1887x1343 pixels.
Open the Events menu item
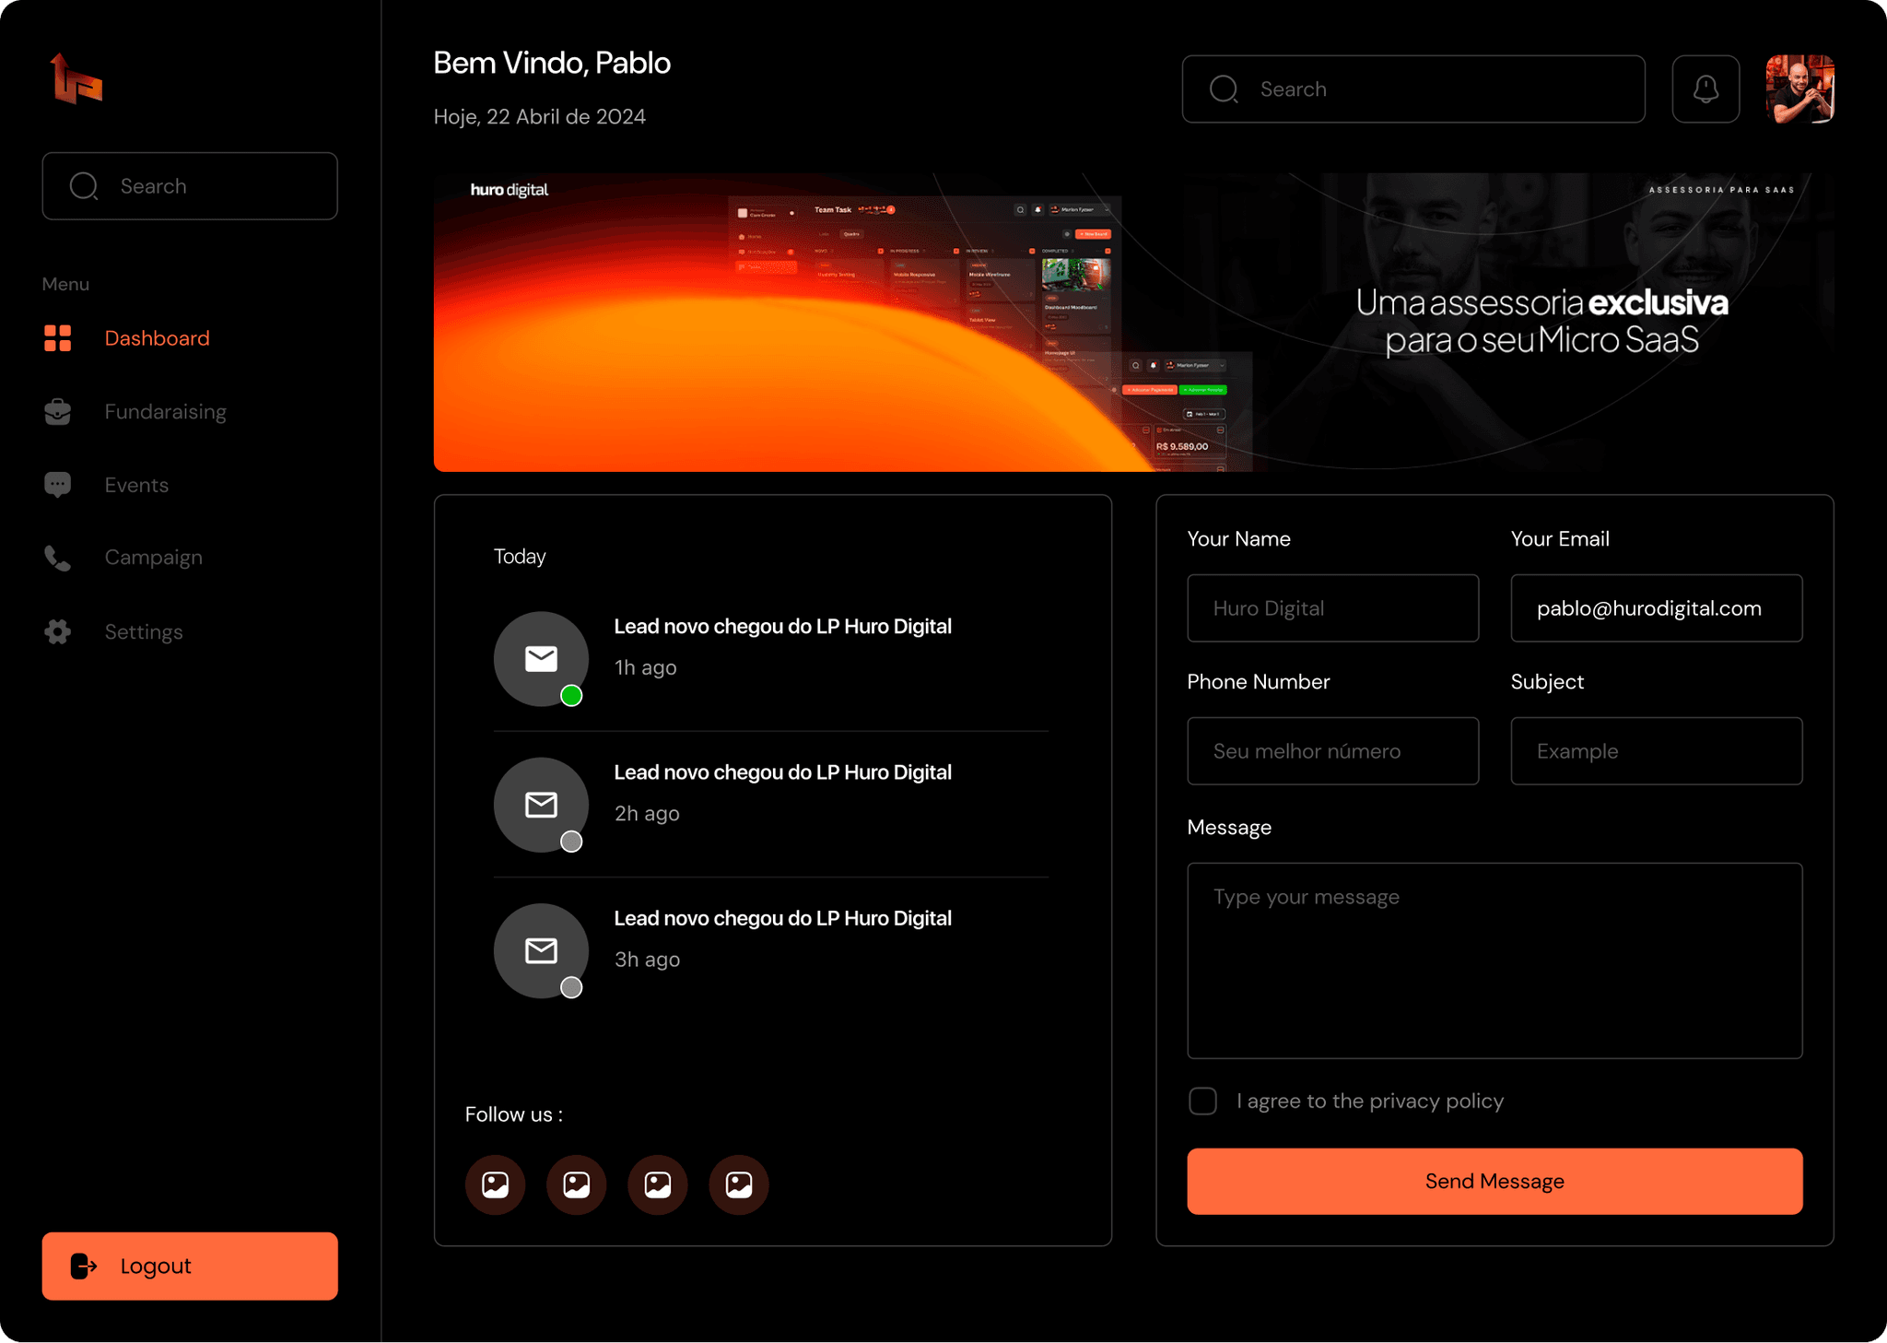click(x=136, y=485)
